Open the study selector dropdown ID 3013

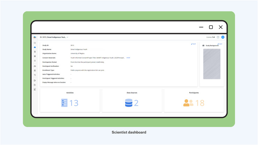[x=54, y=37]
